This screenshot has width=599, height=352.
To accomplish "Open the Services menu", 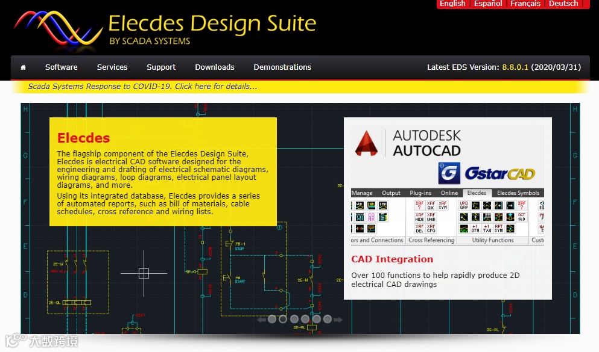I will click(112, 67).
